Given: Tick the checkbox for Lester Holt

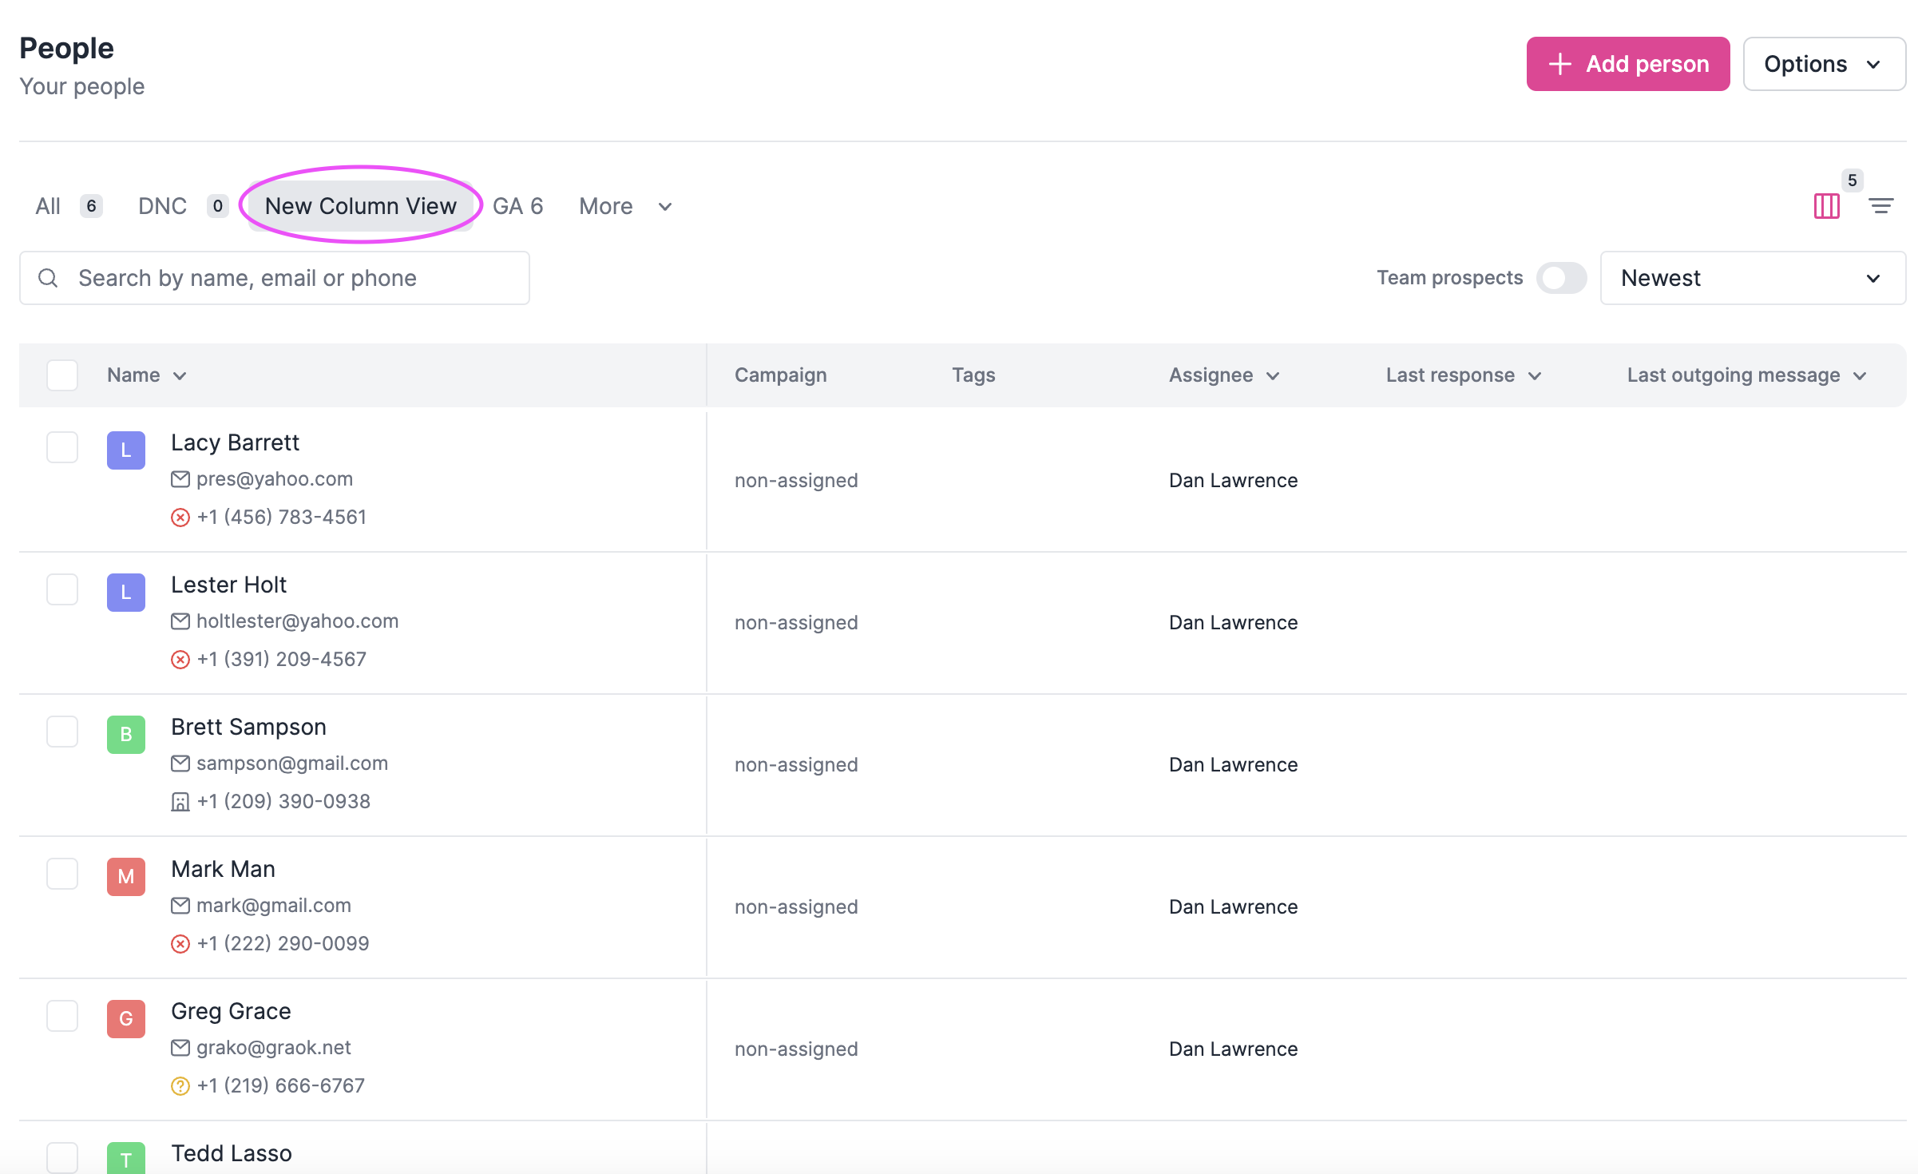Looking at the screenshot, I should tap(62, 589).
